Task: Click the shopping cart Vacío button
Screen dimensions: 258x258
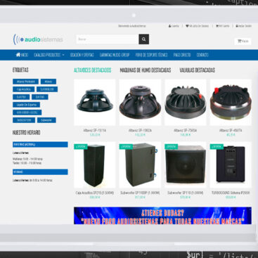Action: [243, 41]
